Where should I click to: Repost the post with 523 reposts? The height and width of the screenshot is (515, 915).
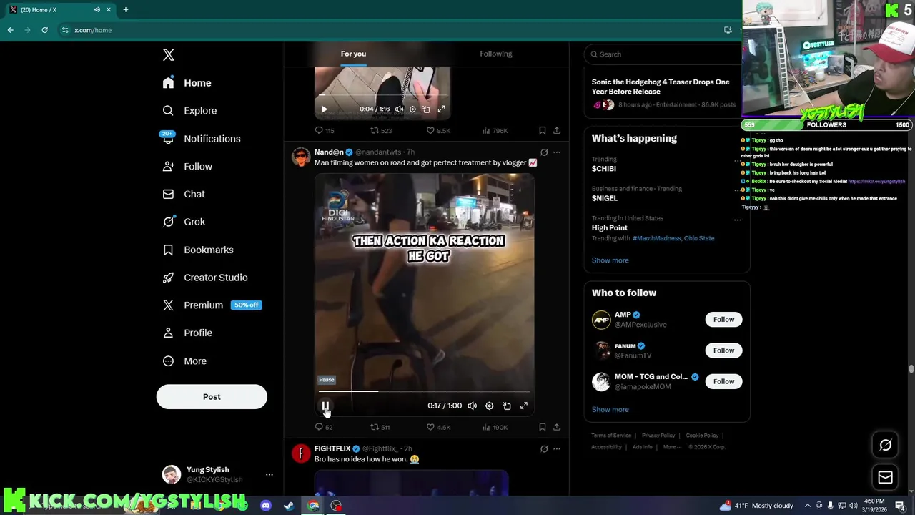coord(380,130)
